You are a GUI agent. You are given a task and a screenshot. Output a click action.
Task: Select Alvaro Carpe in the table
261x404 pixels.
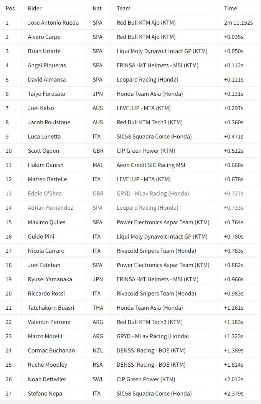(44, 37)
